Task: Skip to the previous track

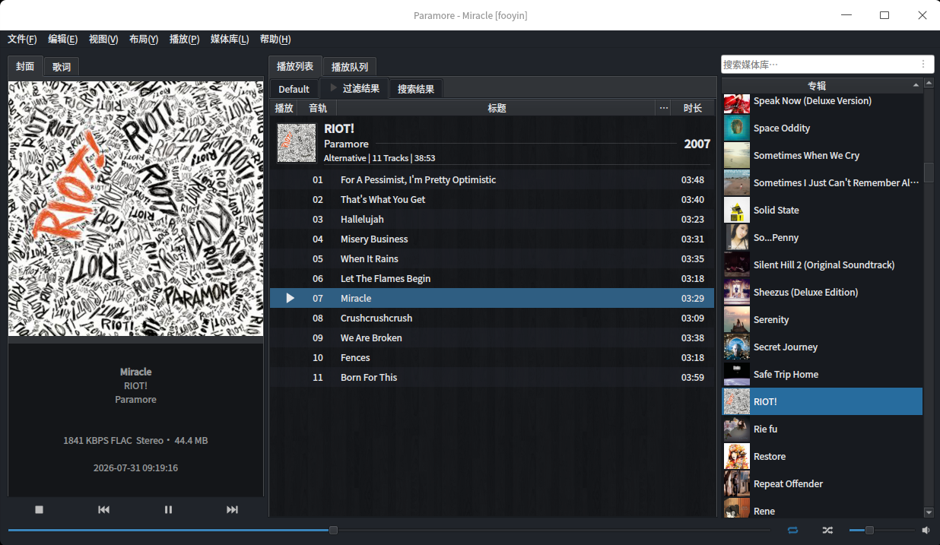Action: coord(104,509)
